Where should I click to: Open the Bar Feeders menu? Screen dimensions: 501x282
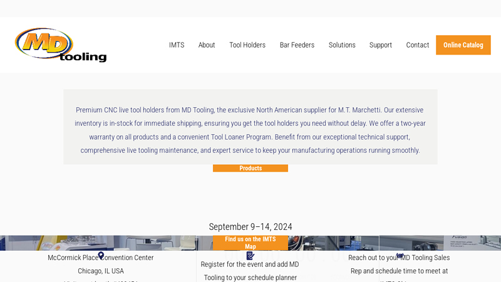click(297, 45)
